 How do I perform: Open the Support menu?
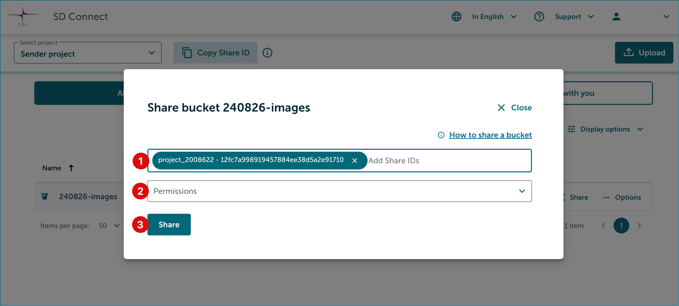click(574, 16)
